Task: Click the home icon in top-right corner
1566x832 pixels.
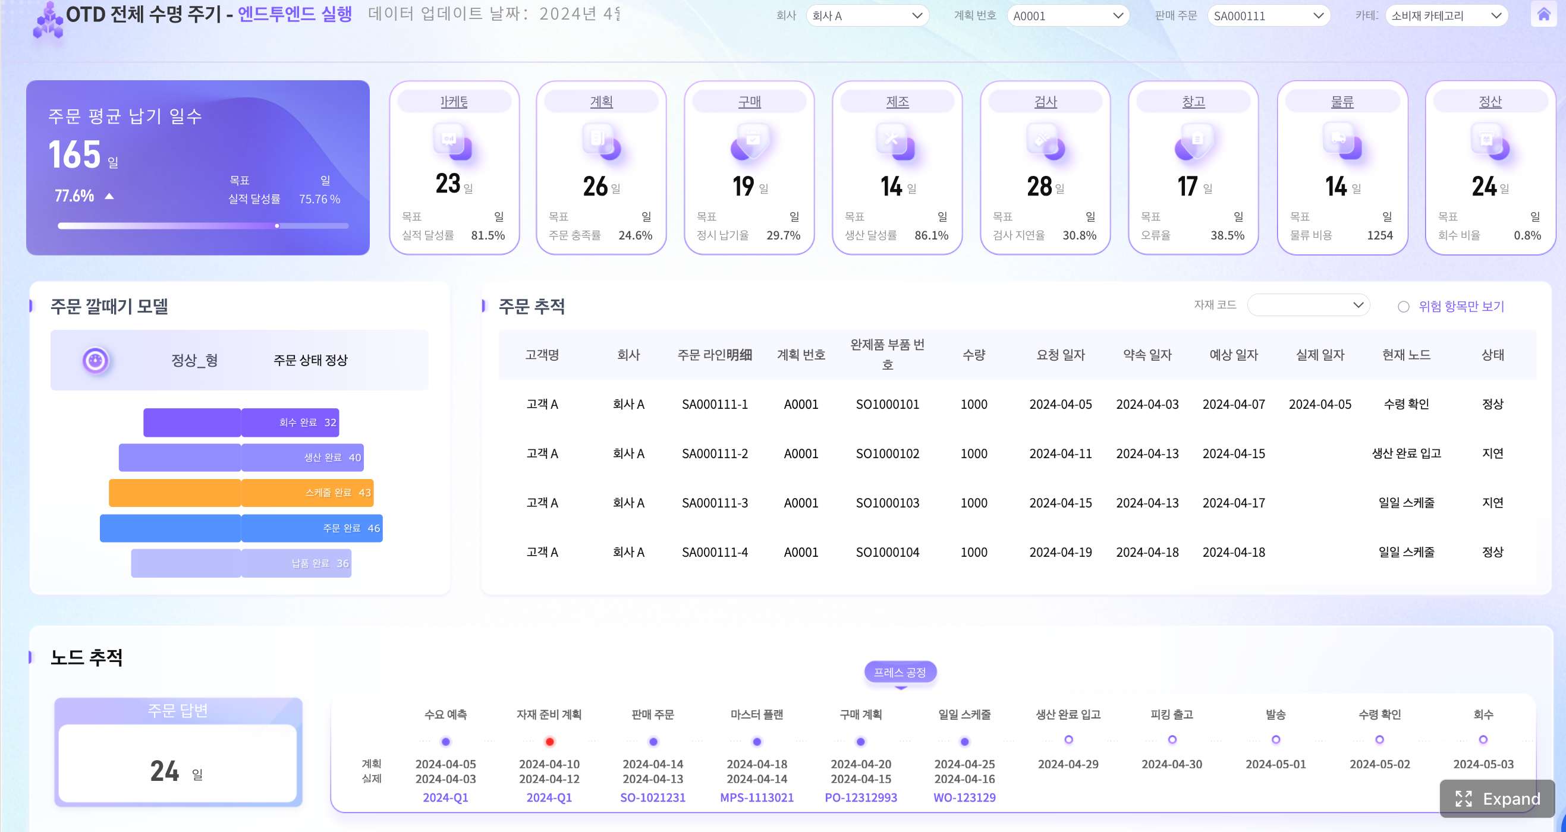Action: click(x=1543, y=15)
